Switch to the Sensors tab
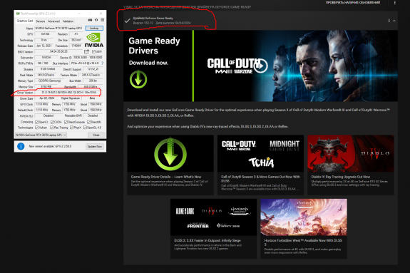The image size is (410, 273). point(41,21)
